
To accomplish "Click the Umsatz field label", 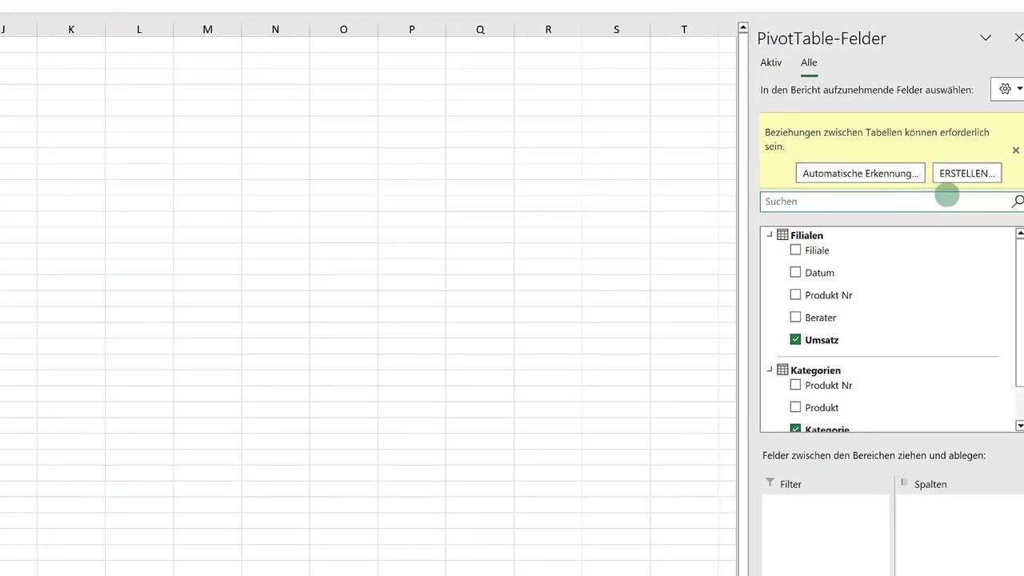I will (x=822, y=340).
